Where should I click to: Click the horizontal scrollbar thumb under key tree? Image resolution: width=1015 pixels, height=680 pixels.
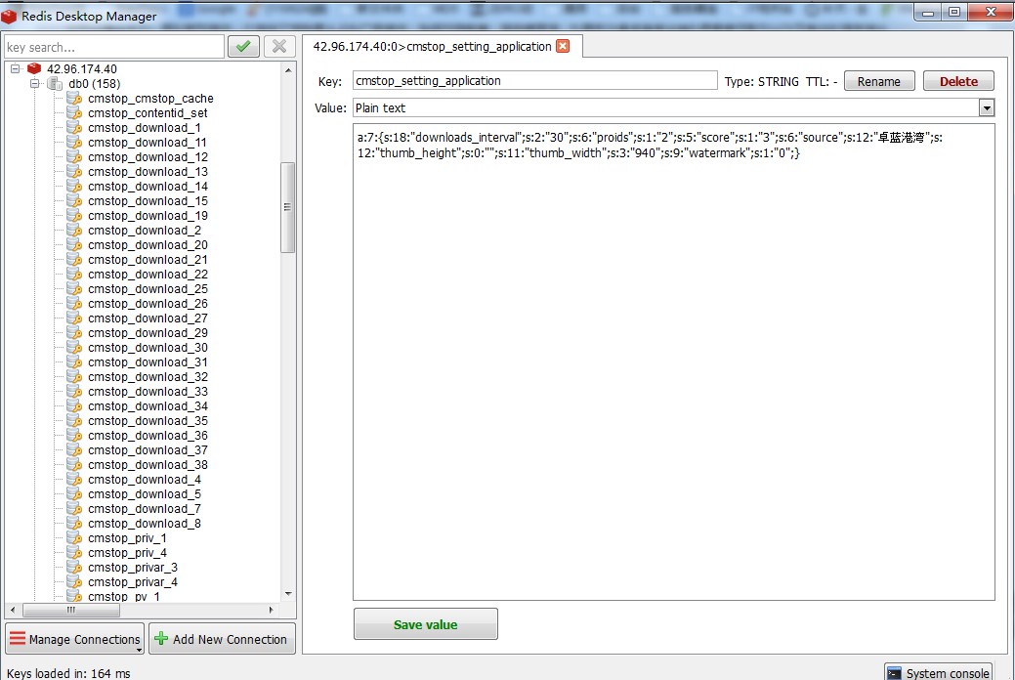point(71,610)
